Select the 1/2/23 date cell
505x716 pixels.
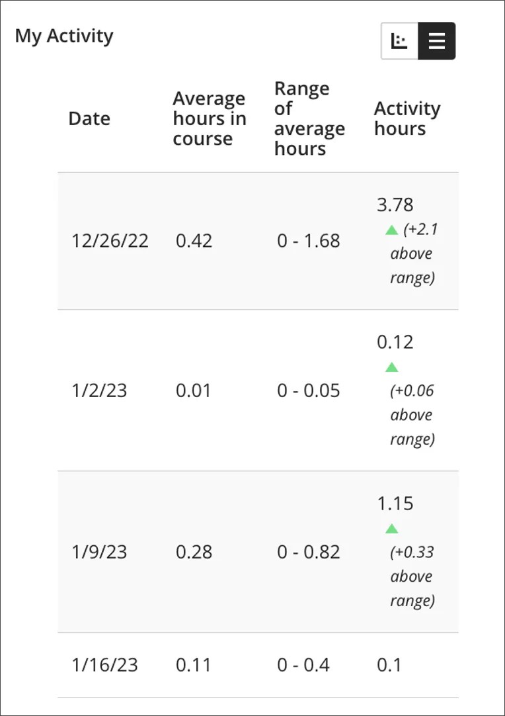point(99,390)
